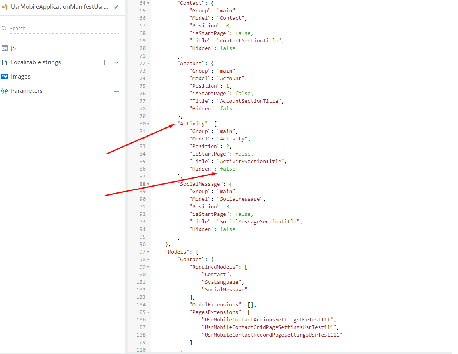
Task: Collapse the SocialMessage fold on line 88
Action: pos(148,184)
